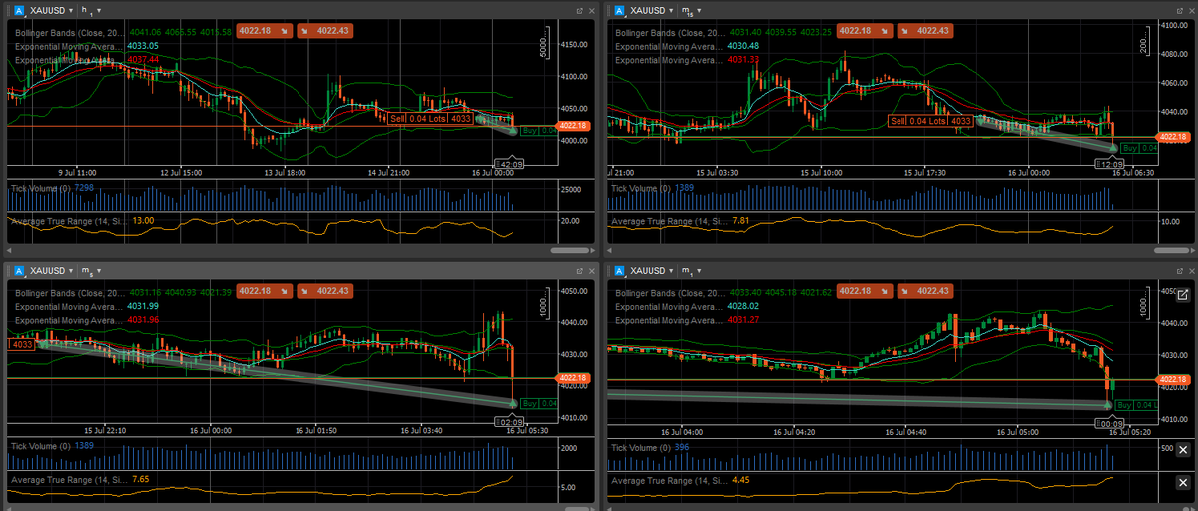Detach the h1 chart into separate window
This screenshot has width=1198, height=511.
point(578,10)
